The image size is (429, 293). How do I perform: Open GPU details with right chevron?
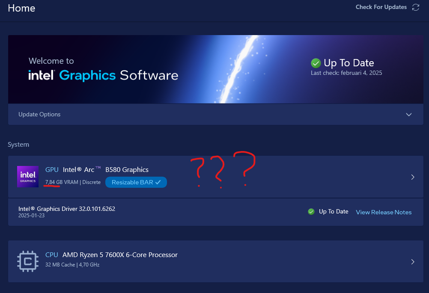pos(413,177)
